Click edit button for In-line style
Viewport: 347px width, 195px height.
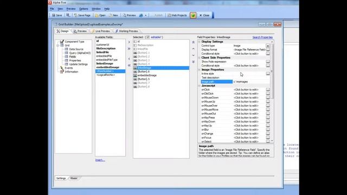pyautogui.click(x=268, y=74)
